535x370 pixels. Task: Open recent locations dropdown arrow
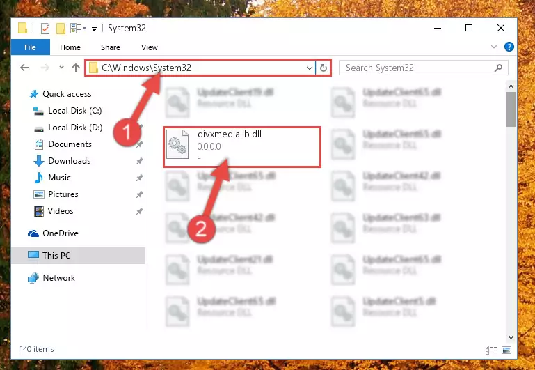tap(61, 68)
